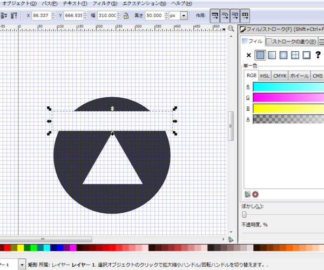Click color-managed mode icon below canvas scrollbar
324x270 pixels.
click(x=231, y=239)
